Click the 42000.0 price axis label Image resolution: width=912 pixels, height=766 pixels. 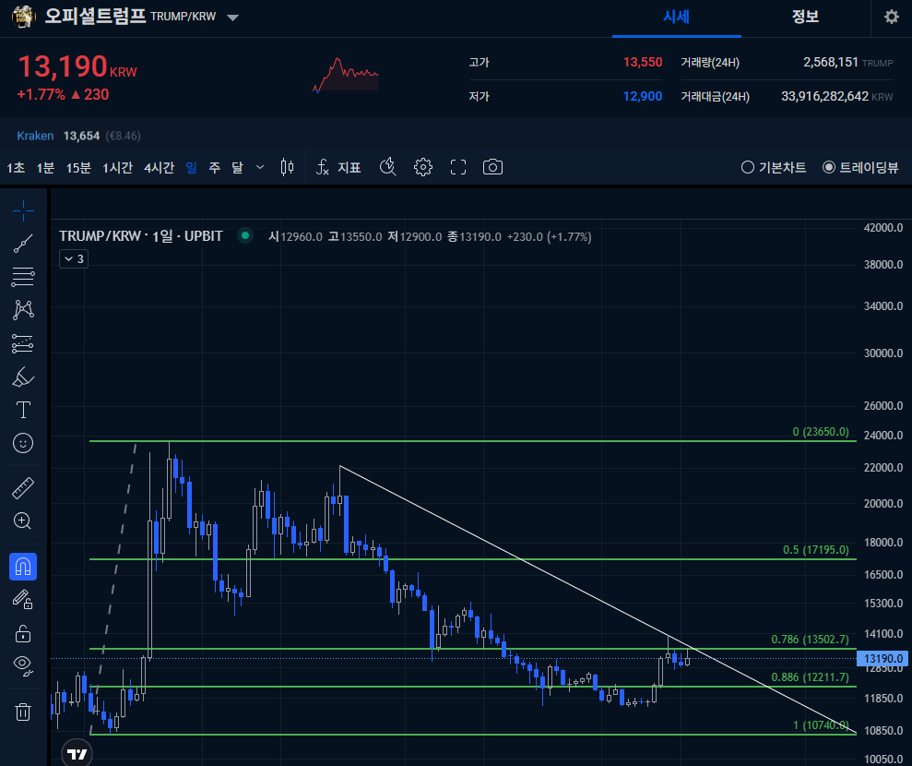pyautogui.click(x=882, y=228)
